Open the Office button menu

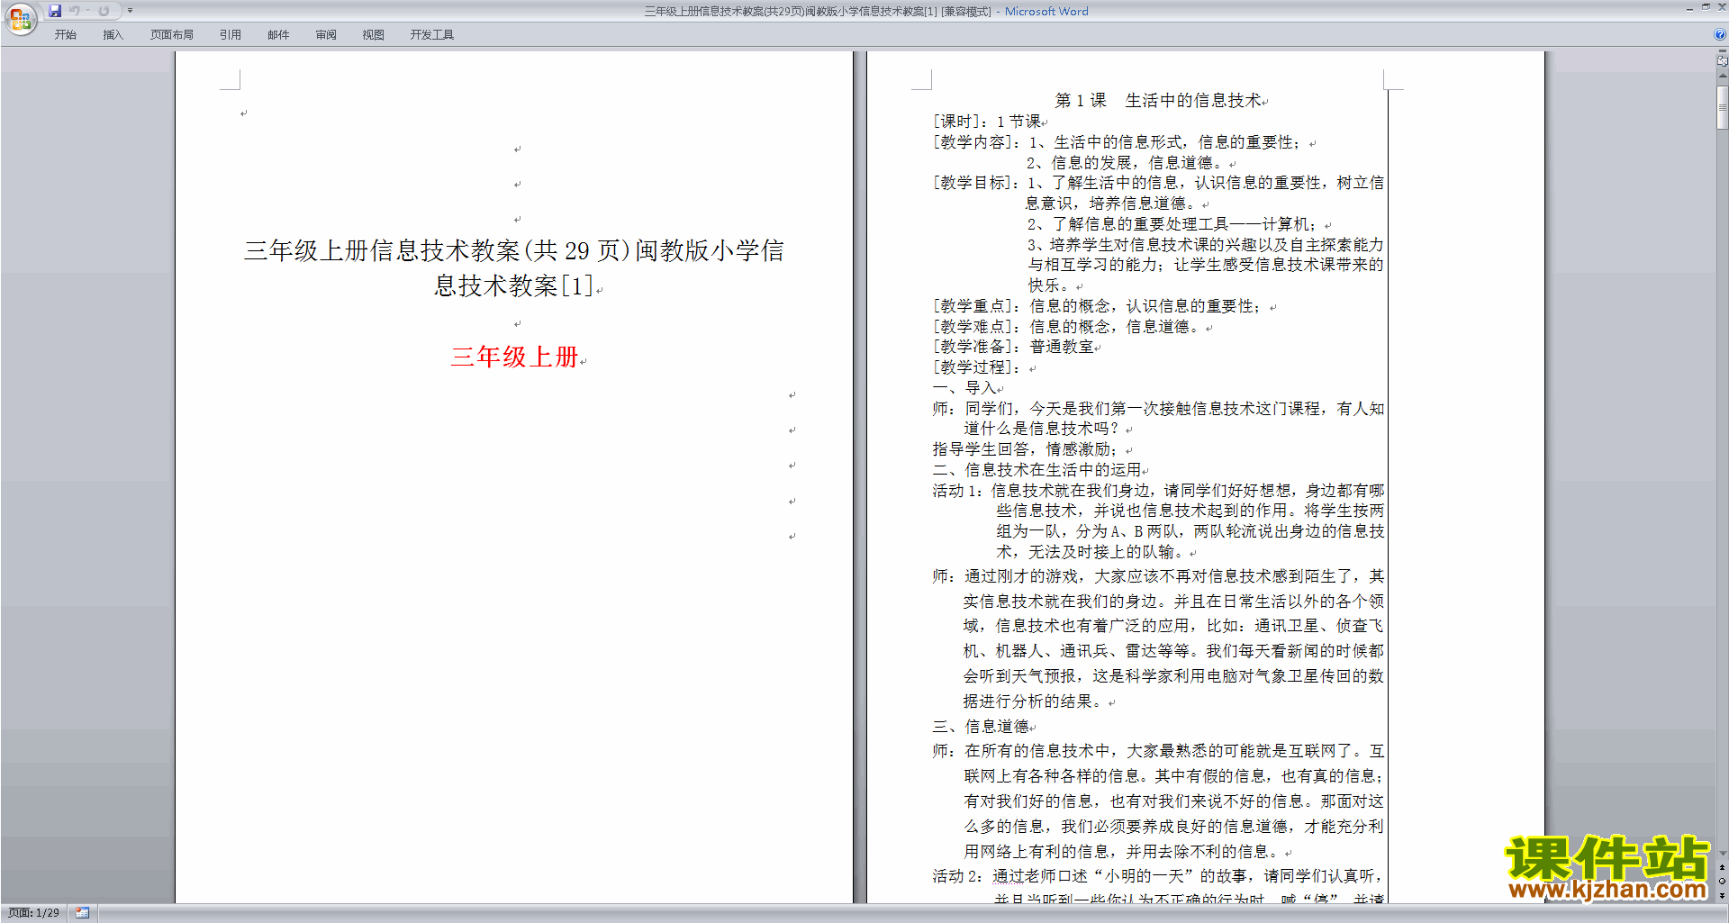point(20,18)
